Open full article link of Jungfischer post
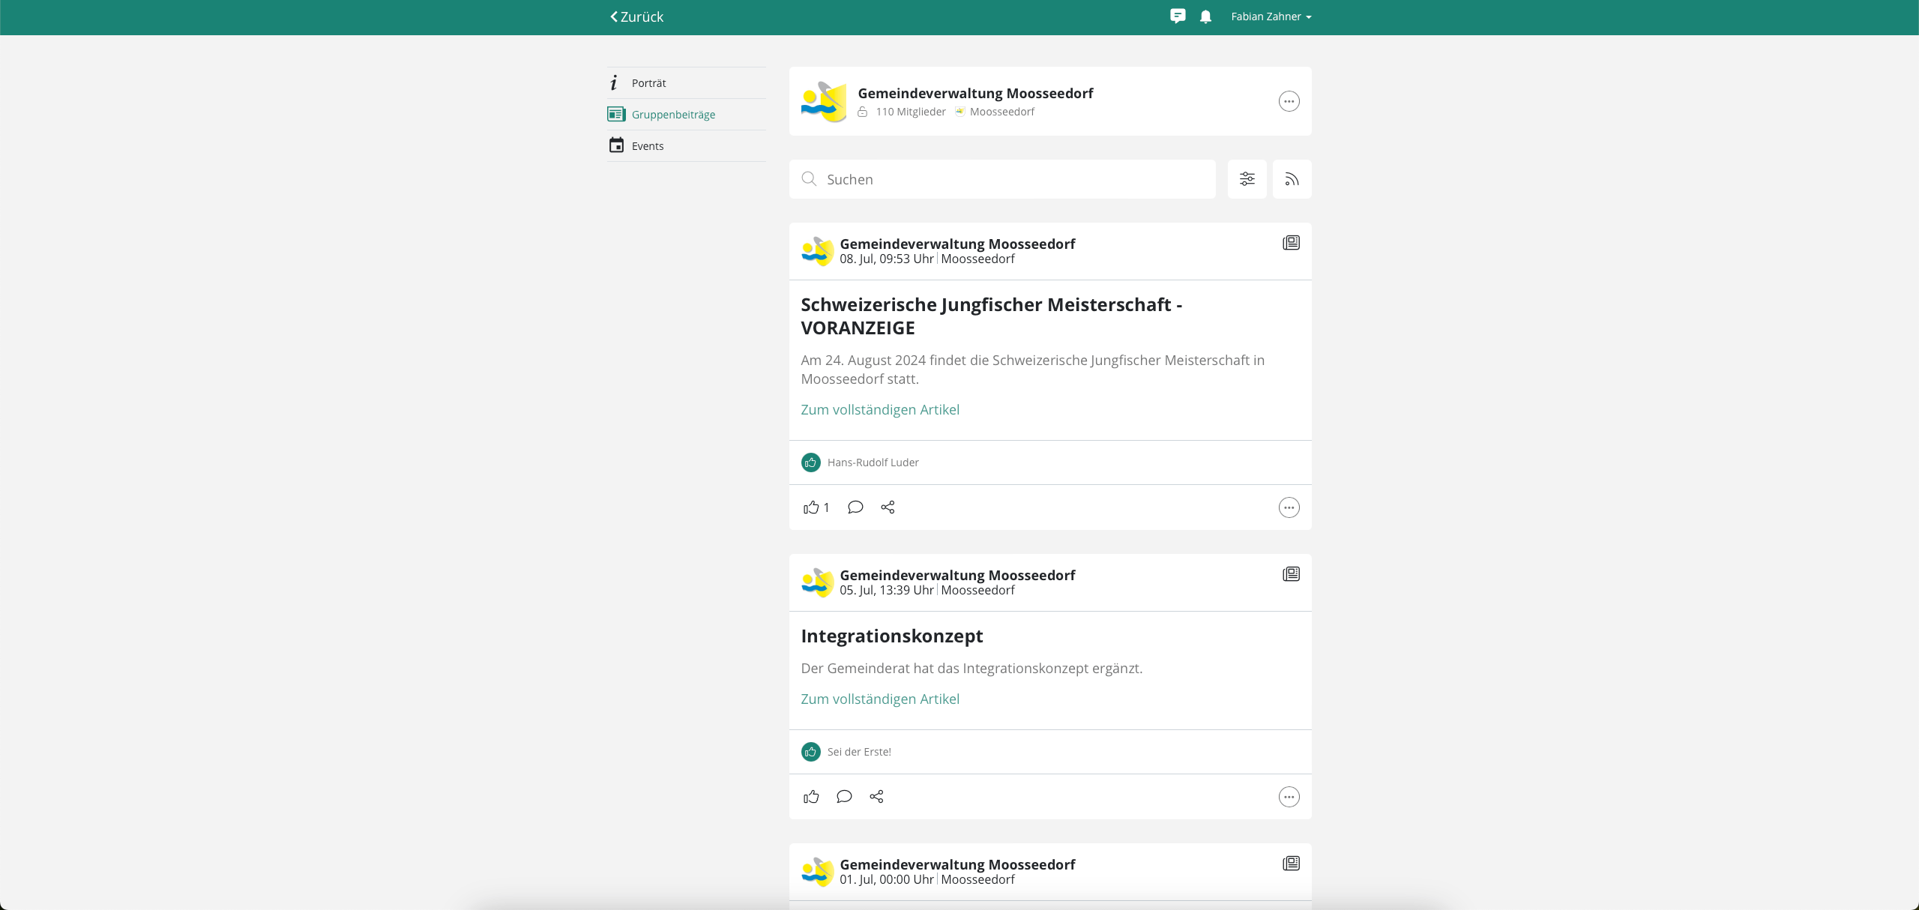This screenshot has height=910, width=1919. click(880, 410)
